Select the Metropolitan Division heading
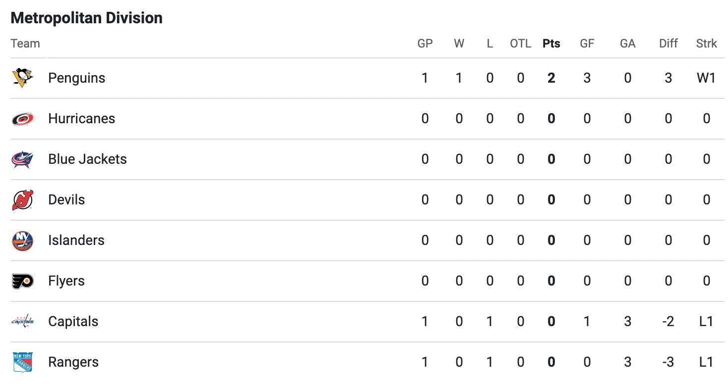Screen dimensions: 728x384 (x=87, y=18)
